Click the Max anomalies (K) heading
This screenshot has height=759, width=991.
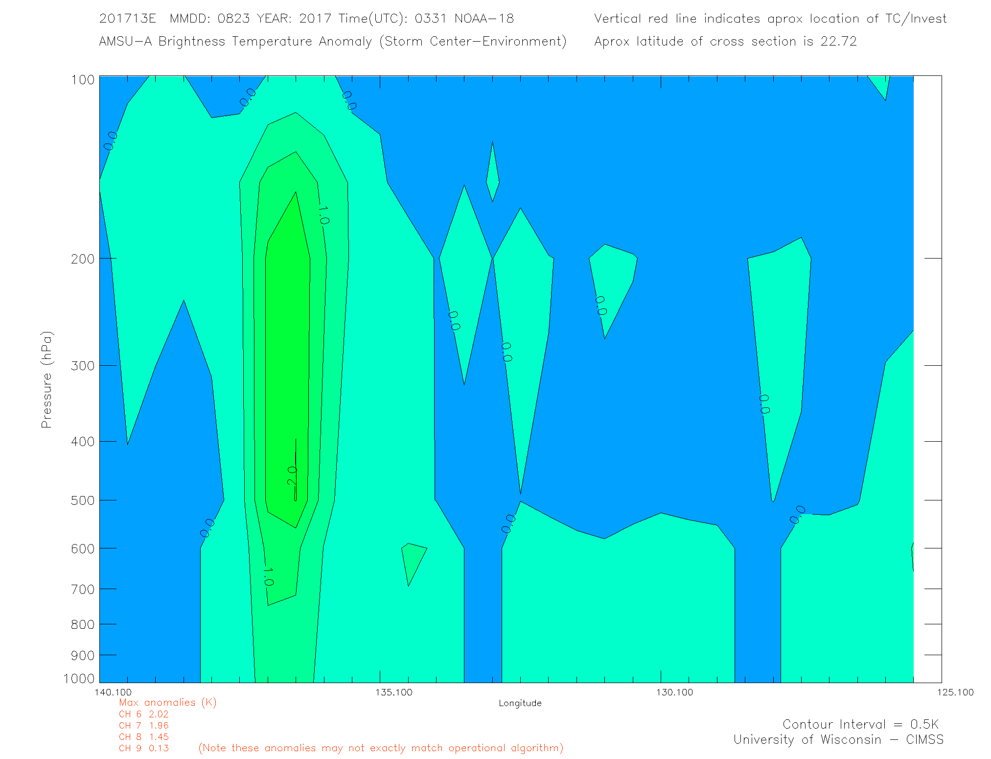pyautogui.click(x=167, y=703)
